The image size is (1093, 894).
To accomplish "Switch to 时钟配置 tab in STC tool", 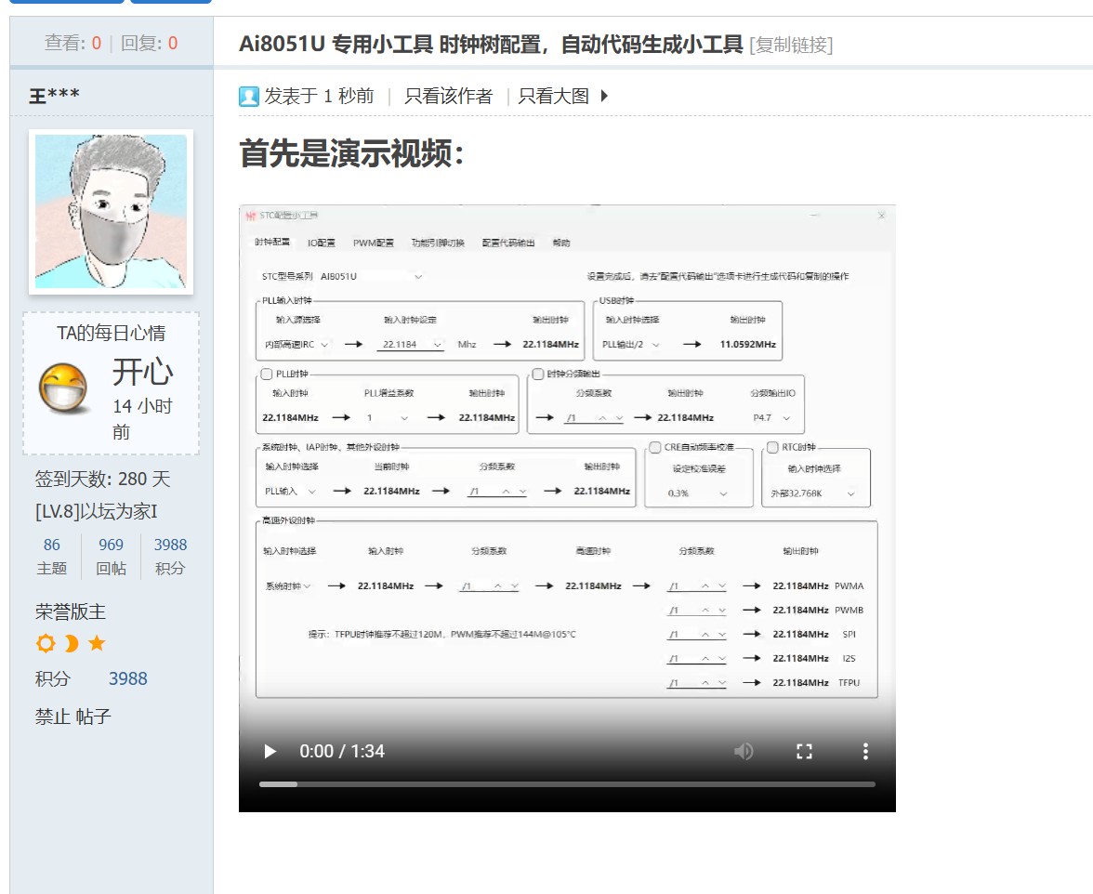I will (x=271, y=243).
